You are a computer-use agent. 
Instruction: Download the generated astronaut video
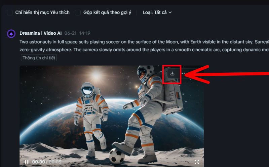click(x=172, y=74)
